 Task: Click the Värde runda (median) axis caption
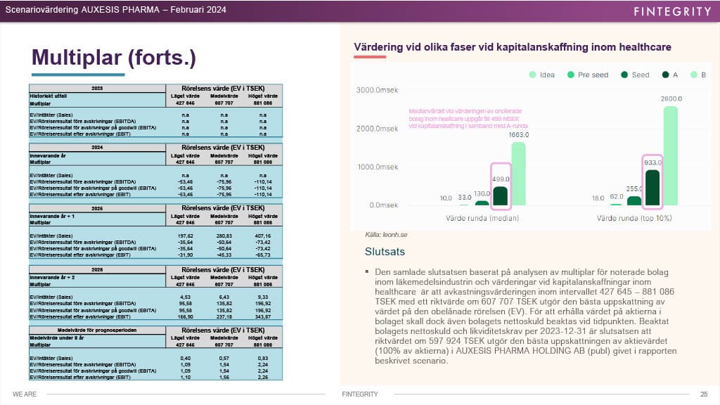482,218
